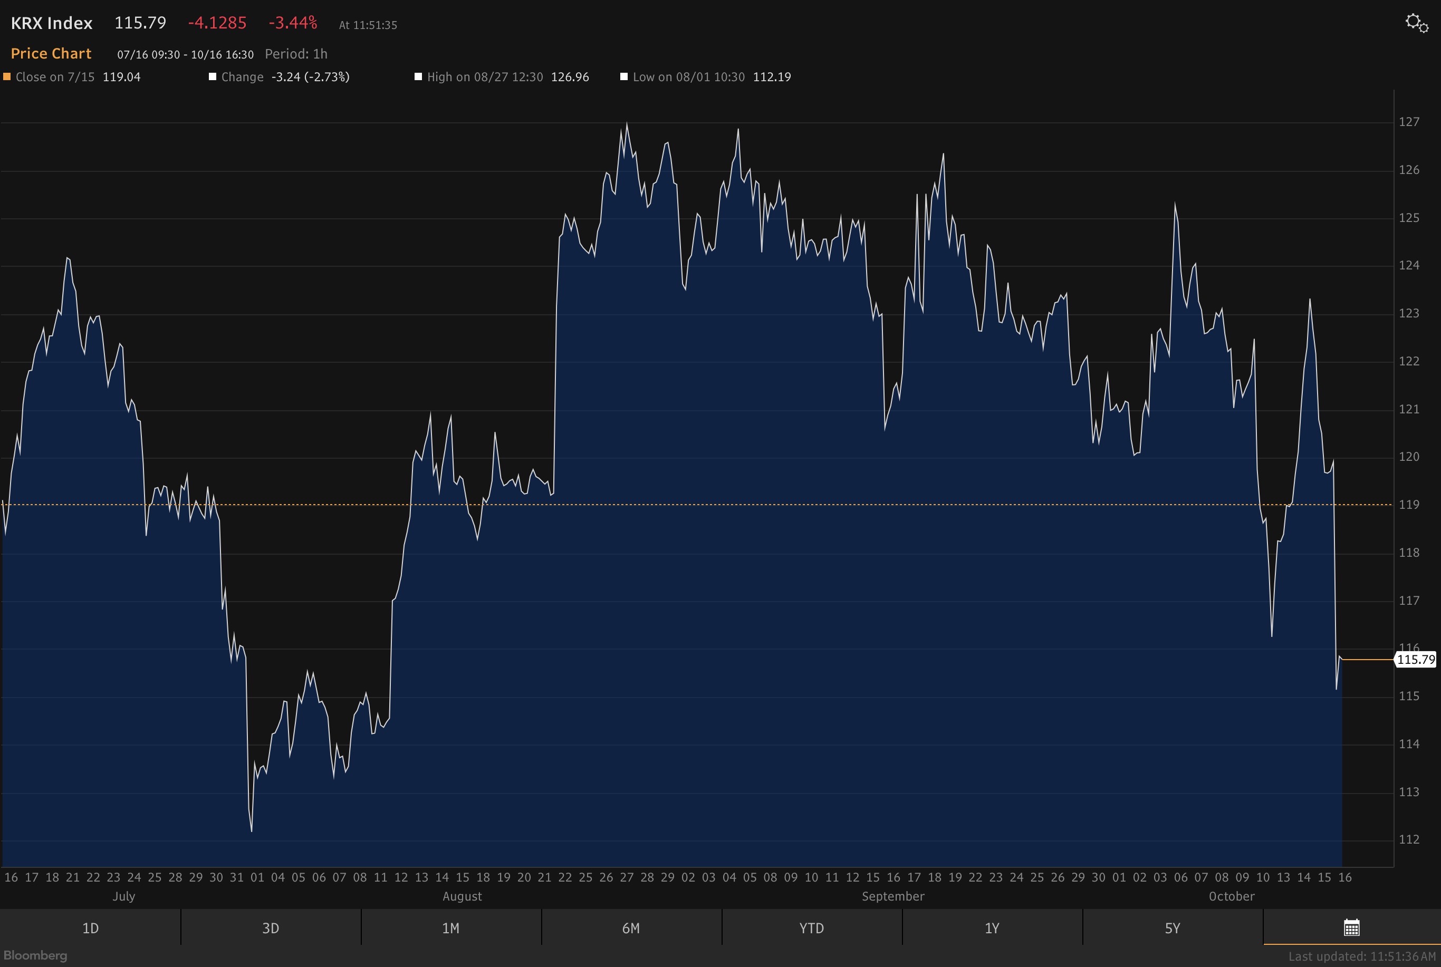Switch to the 6M range

[630, 928]
